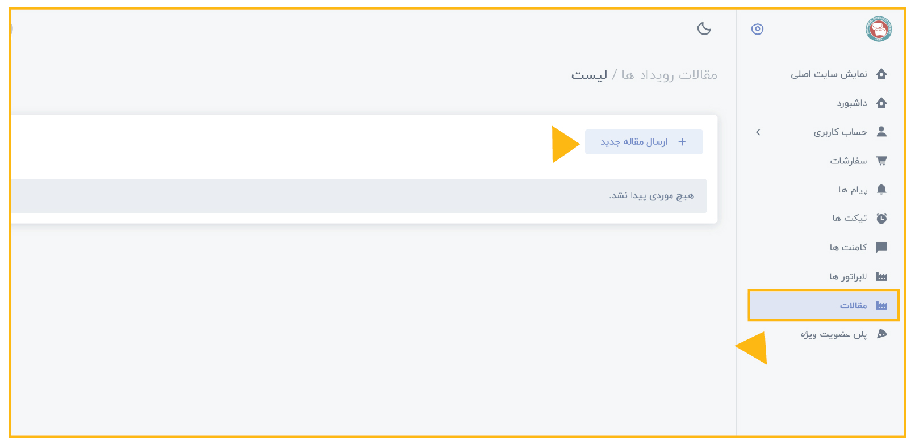Click the bell icon for پیام ها

tap(881, 190)
